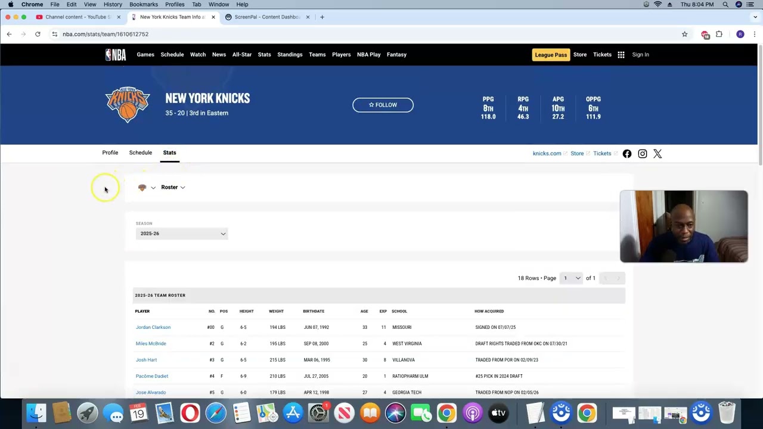This screenshot has height=429, width=763.
Task: Sort roster by AGE column header
Action: point(364,311)
